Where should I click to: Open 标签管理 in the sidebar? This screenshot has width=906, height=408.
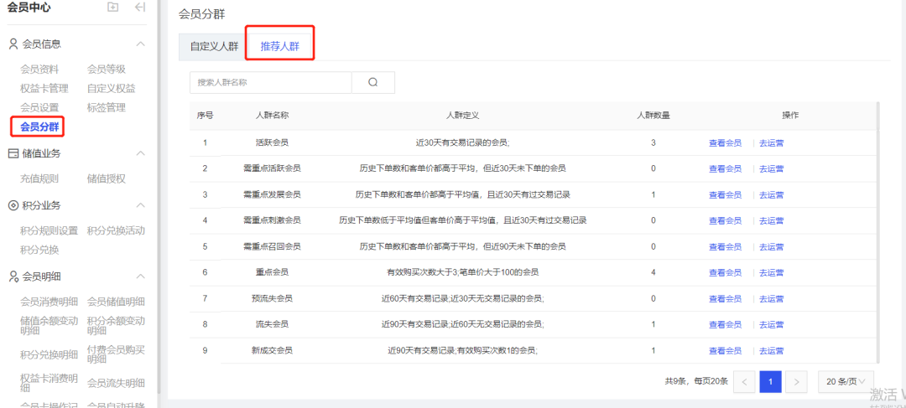106,107
